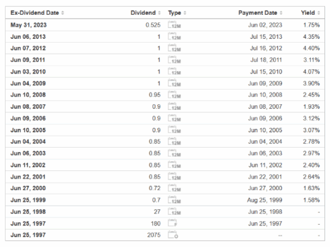Click the 12M type icon for Jun 22, 2001
The height and width of the screenshot is (247, 330).
pyautogui.click(x=175, y=177)
